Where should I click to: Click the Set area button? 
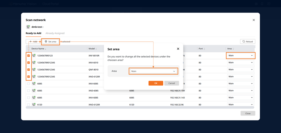(51, 42)
